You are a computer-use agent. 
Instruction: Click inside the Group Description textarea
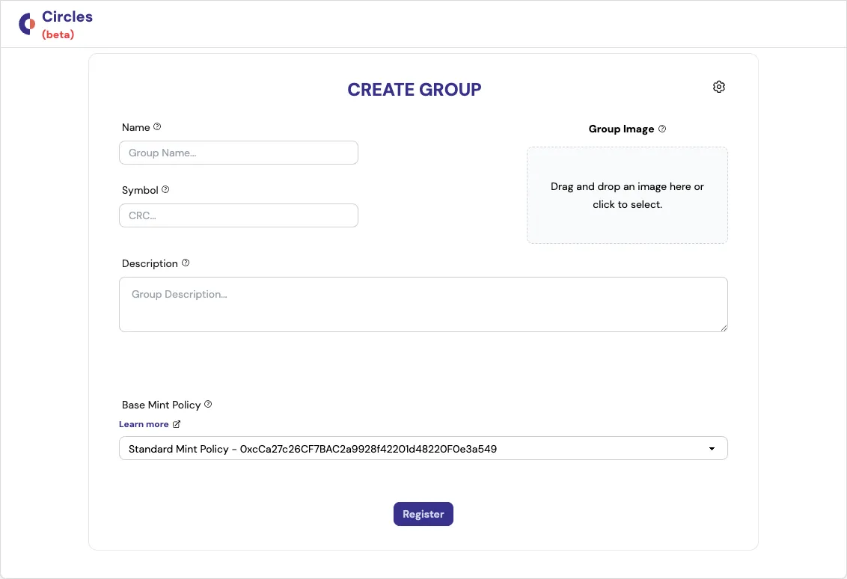coord(423,304)
